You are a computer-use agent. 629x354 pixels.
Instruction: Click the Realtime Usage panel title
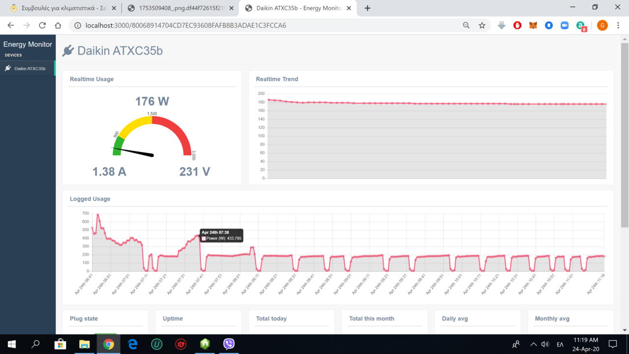(x=92, y=79)
